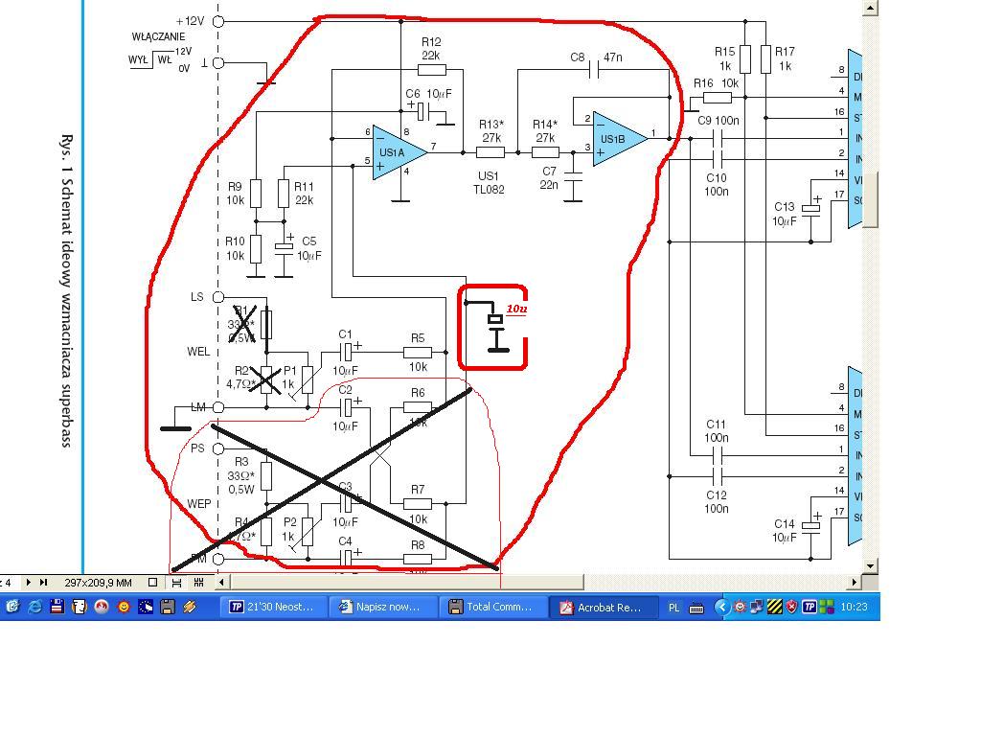Viewport: 981px width, 736px height.
Task: Click the C5 10µF capacitor label
Action: point(309,248)
